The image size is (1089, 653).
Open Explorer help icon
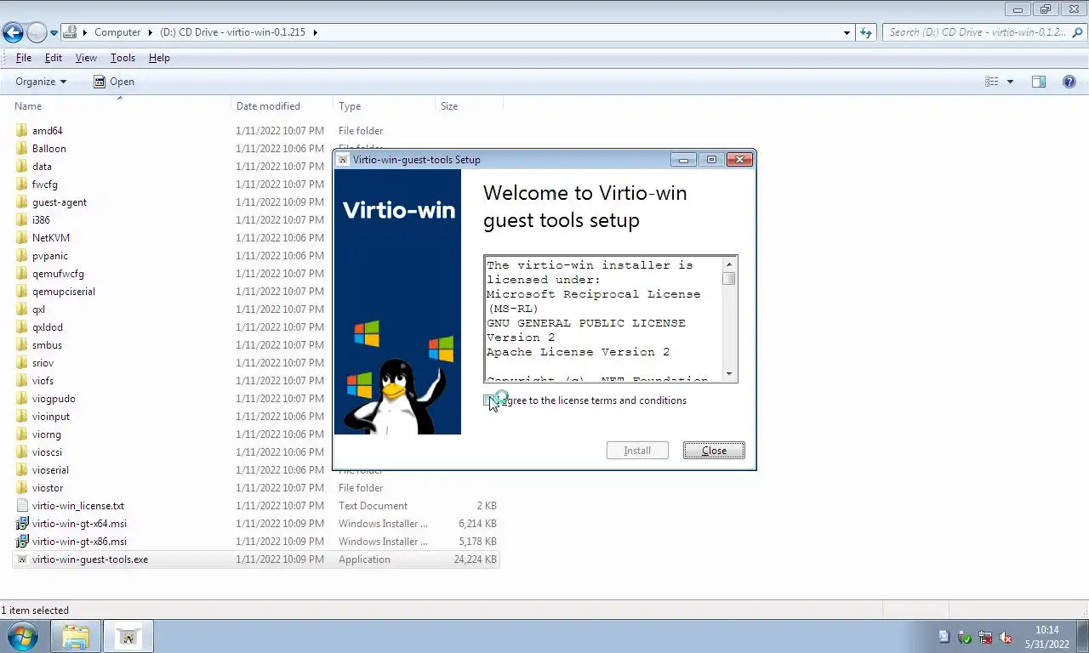1069,82
